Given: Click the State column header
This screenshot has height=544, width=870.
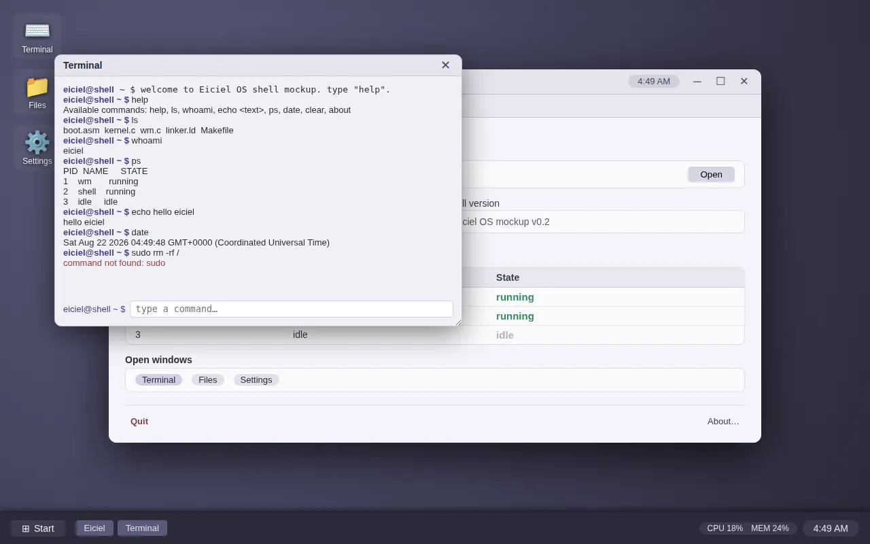Looking at the screenshot, I should (508, 277).
